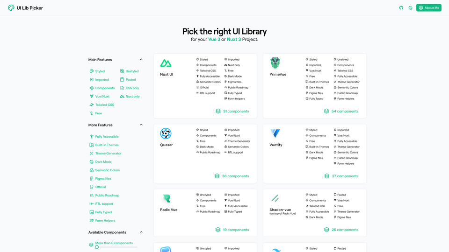This screenshot has height=252, width=449.
Task: Open the Shadcn-vue library logo
Action: 275,198
